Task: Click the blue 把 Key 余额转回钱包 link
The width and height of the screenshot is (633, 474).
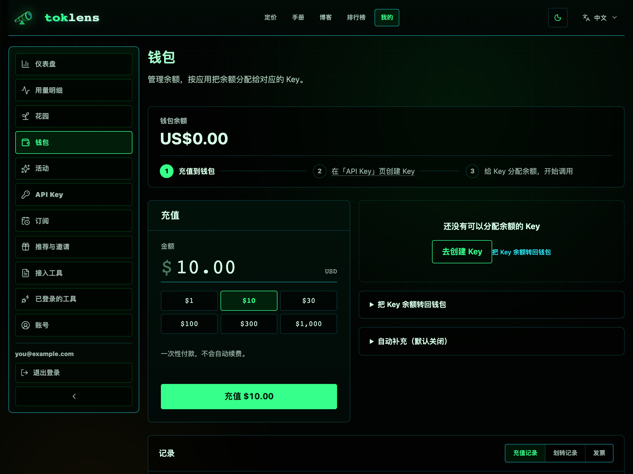Action: click(x=521, y=252)
